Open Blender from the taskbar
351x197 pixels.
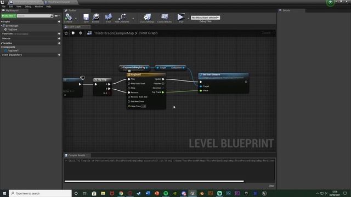pos(201,193)
